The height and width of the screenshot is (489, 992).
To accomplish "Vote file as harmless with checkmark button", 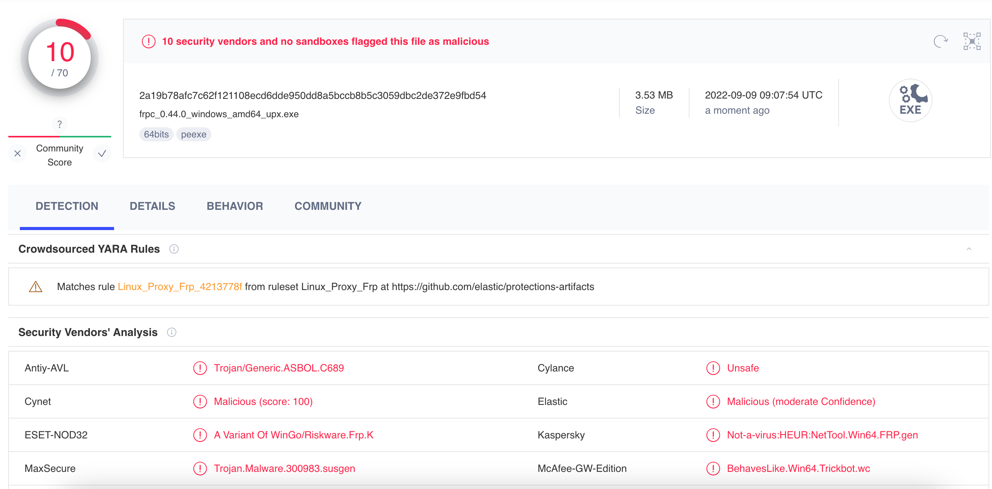I will (x=102, y=154).
